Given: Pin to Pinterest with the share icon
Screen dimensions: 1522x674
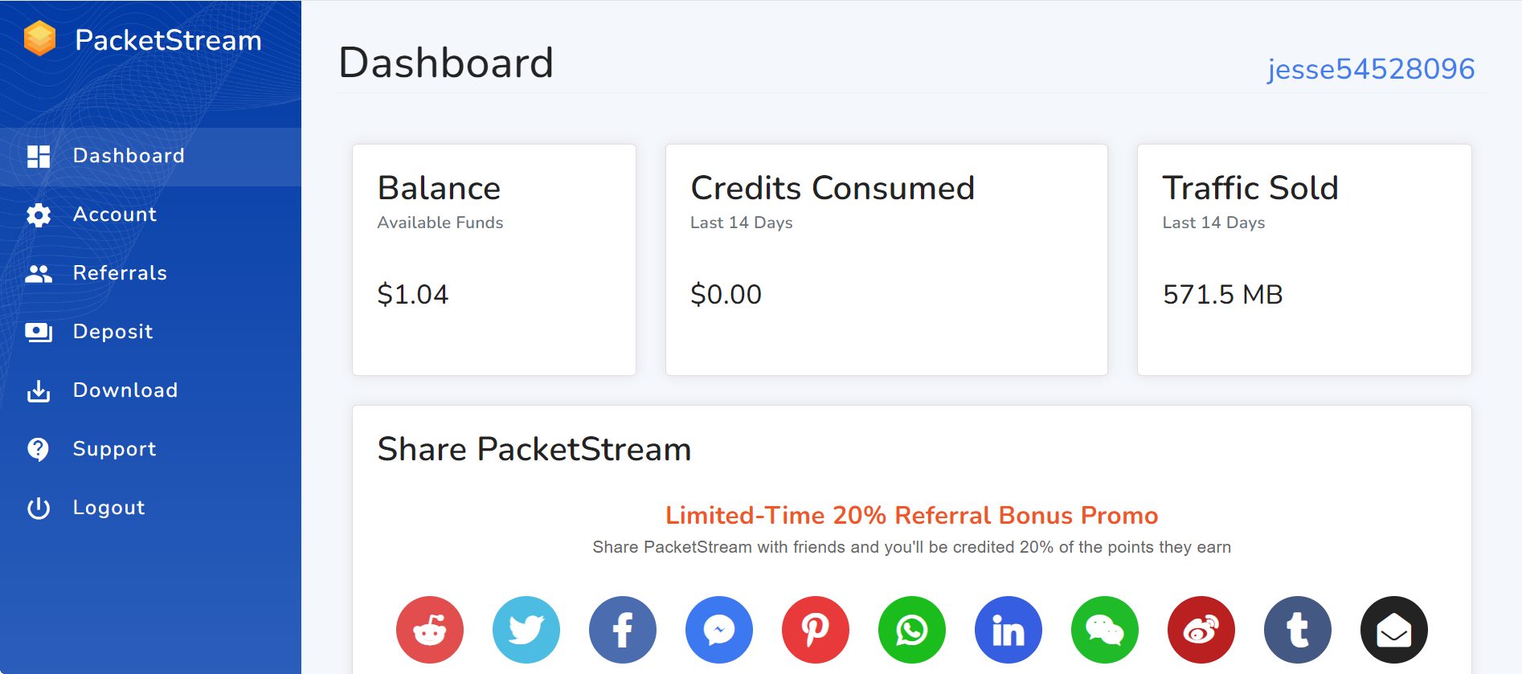Looking at the screenshot, I should [x=816, y=630].
